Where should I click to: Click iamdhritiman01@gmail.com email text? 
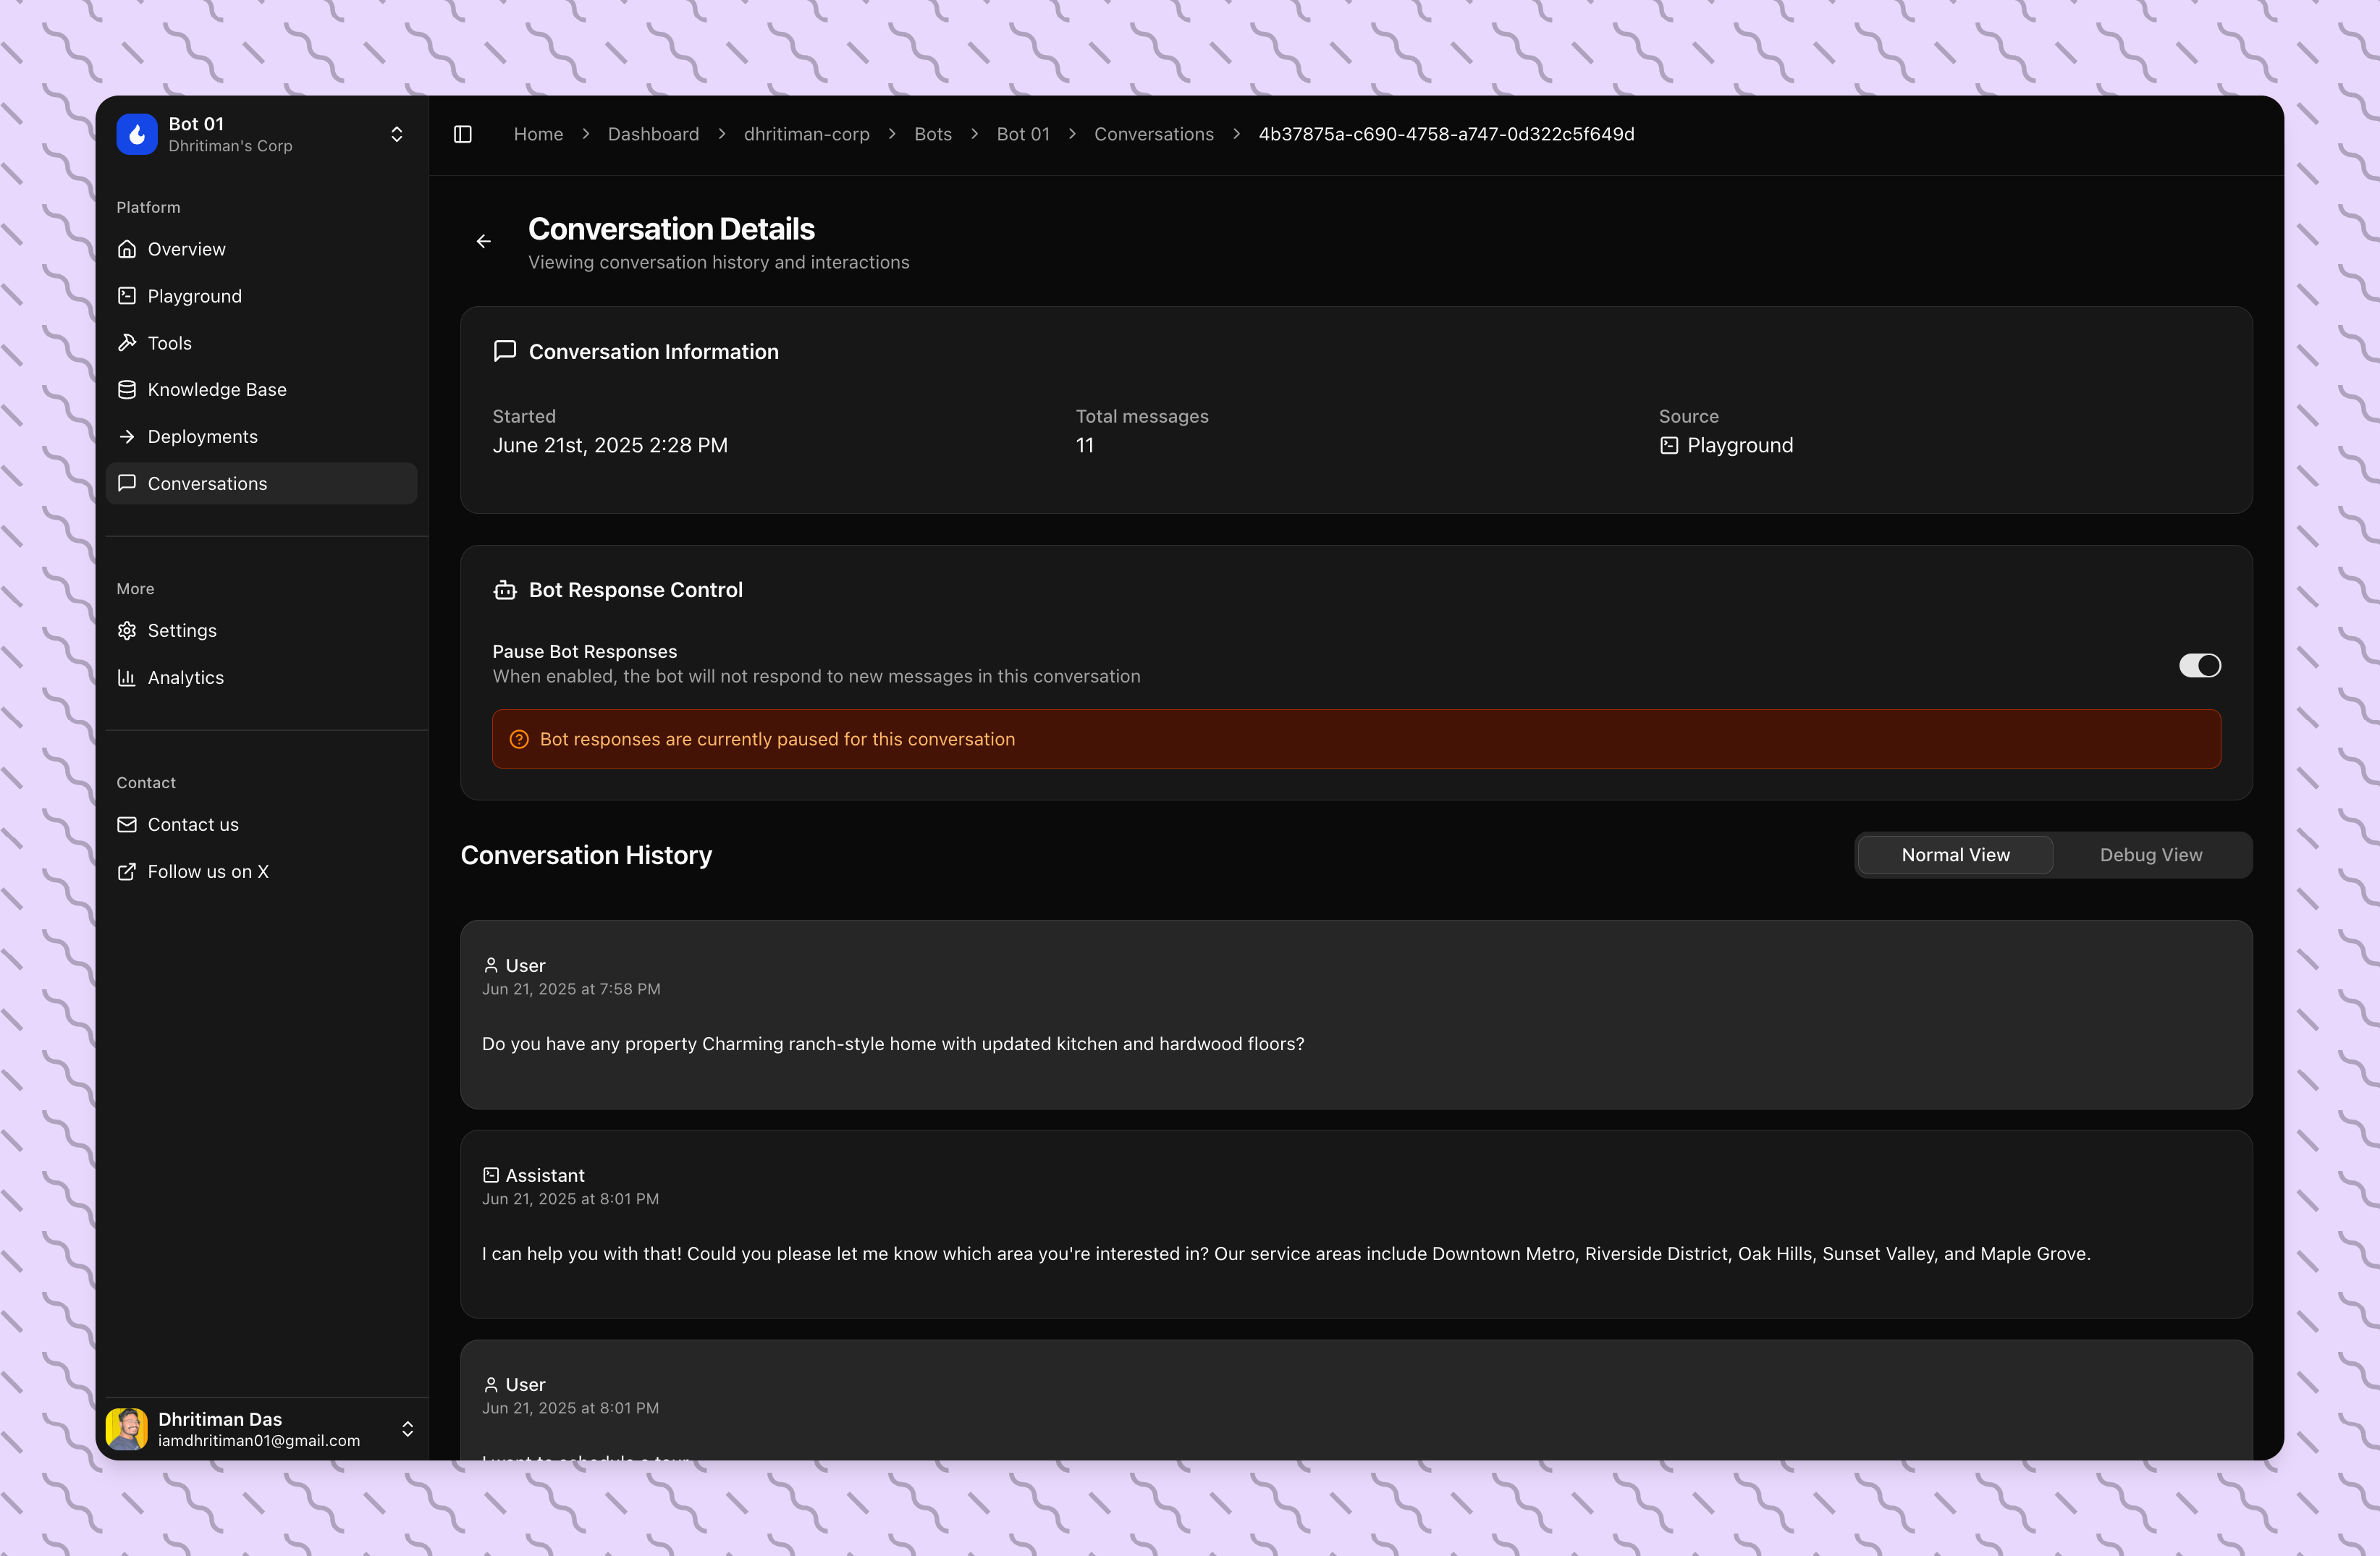[259, 1441]
